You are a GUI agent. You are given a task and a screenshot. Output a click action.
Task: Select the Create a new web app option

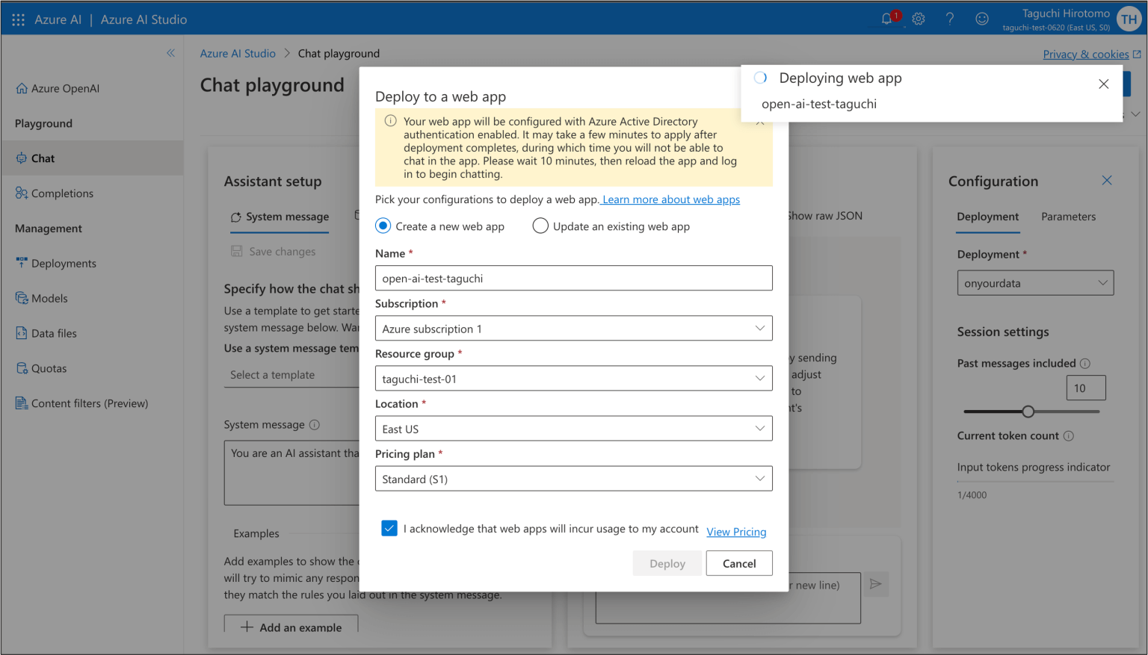tap(383, 226)
